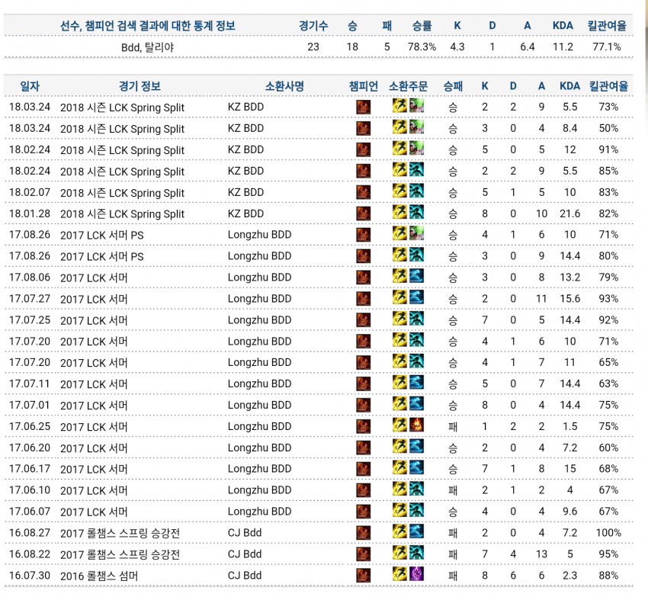The image size is (648, 597).
Task: Click cyan Cleanse spell icon in 18.02.07 row
Action: coord(416,191)
